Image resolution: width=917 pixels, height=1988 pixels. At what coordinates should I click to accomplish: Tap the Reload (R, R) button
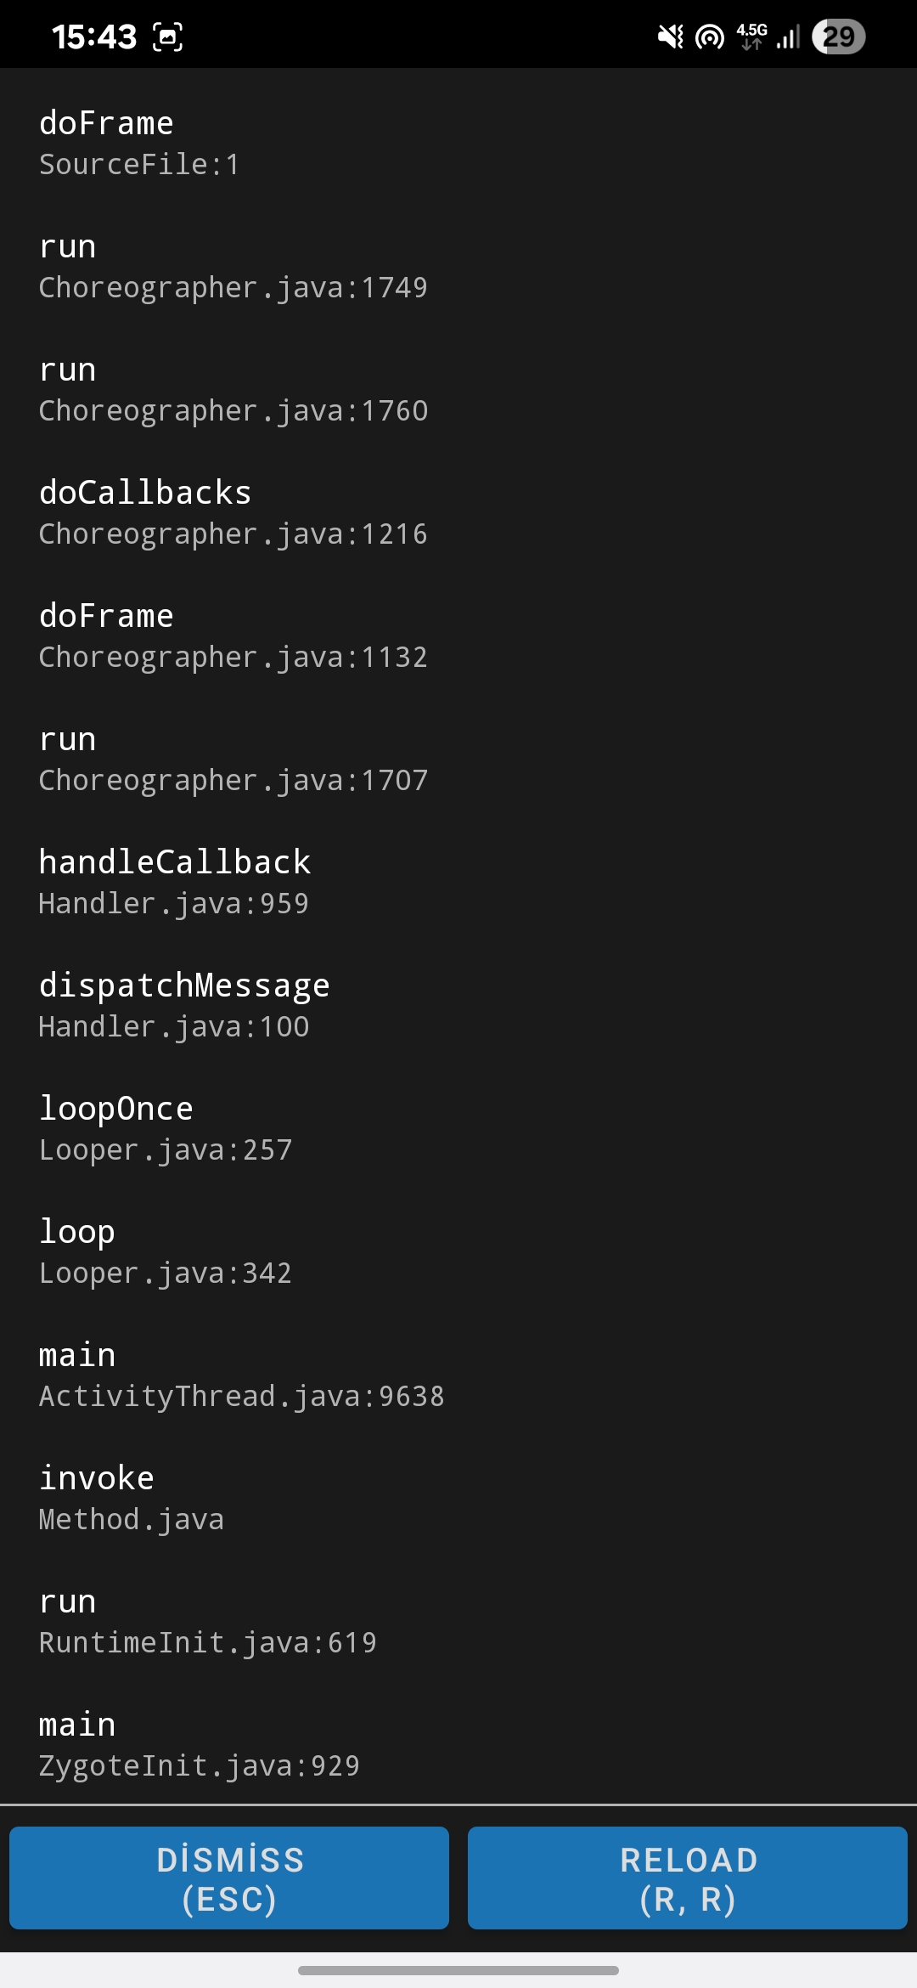tap(688, 1878)
